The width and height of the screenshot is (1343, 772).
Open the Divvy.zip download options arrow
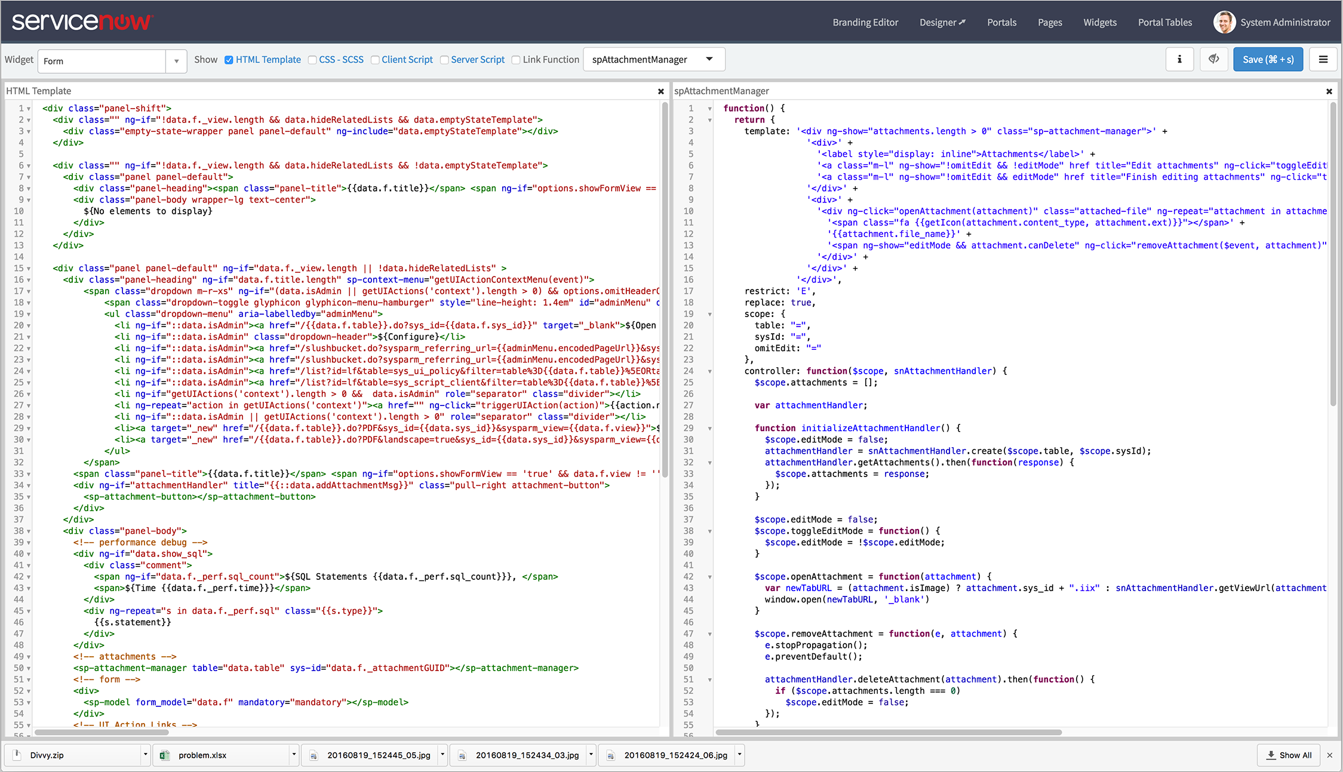(145, 755)
